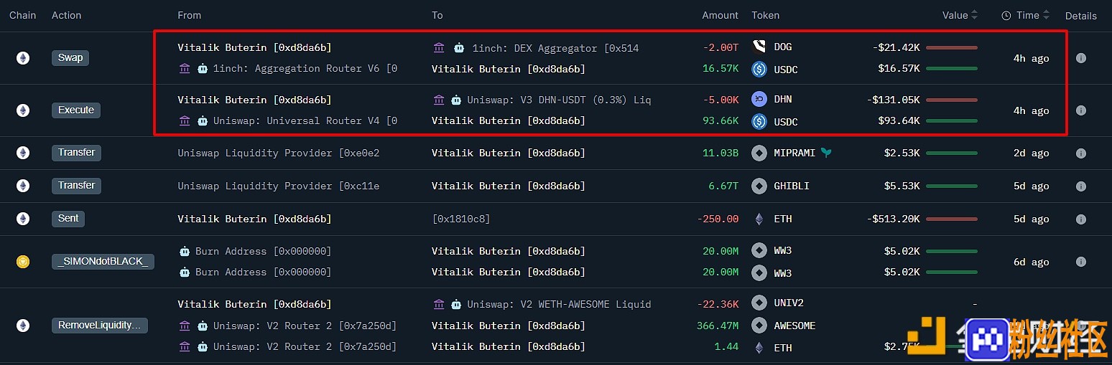Click the Amount column header
Image resolution: width=1112 pixels, height=365 pixels.
tap(720, 15)
